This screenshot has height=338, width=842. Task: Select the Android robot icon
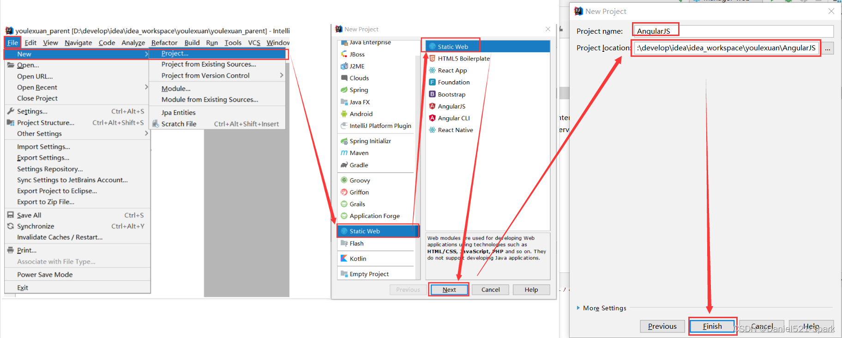344,114
